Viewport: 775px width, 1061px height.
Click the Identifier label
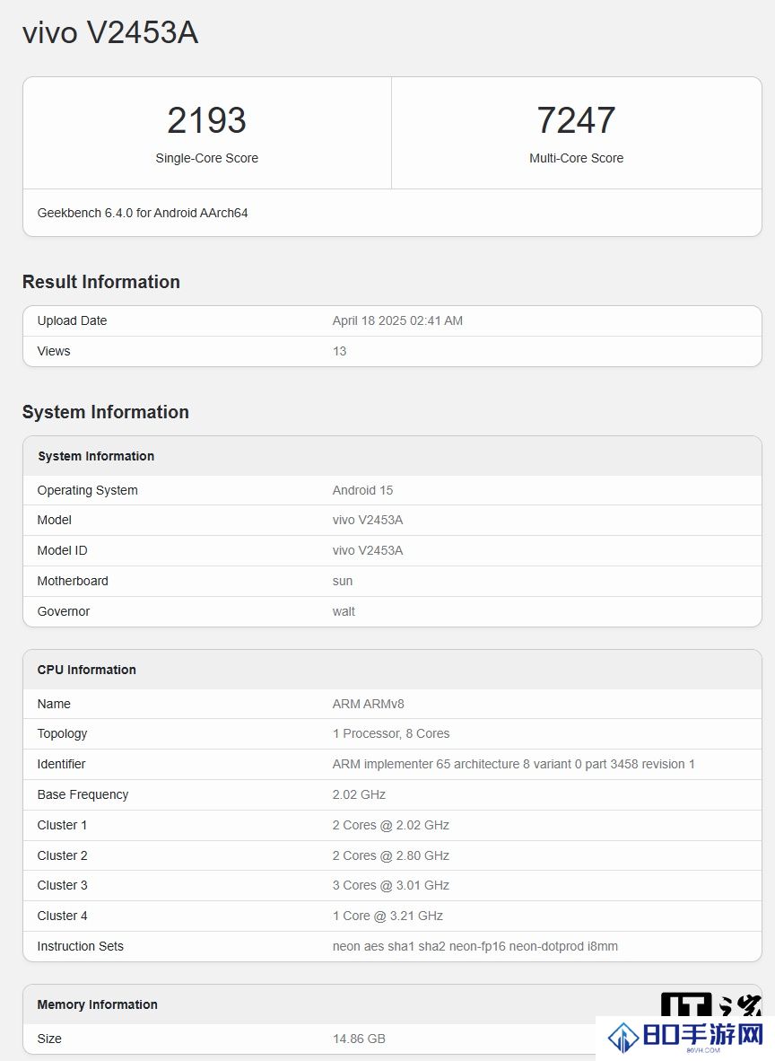(62, 764)
